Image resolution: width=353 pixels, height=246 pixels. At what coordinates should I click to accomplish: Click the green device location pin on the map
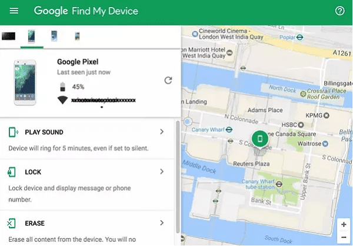coord(260,139)
